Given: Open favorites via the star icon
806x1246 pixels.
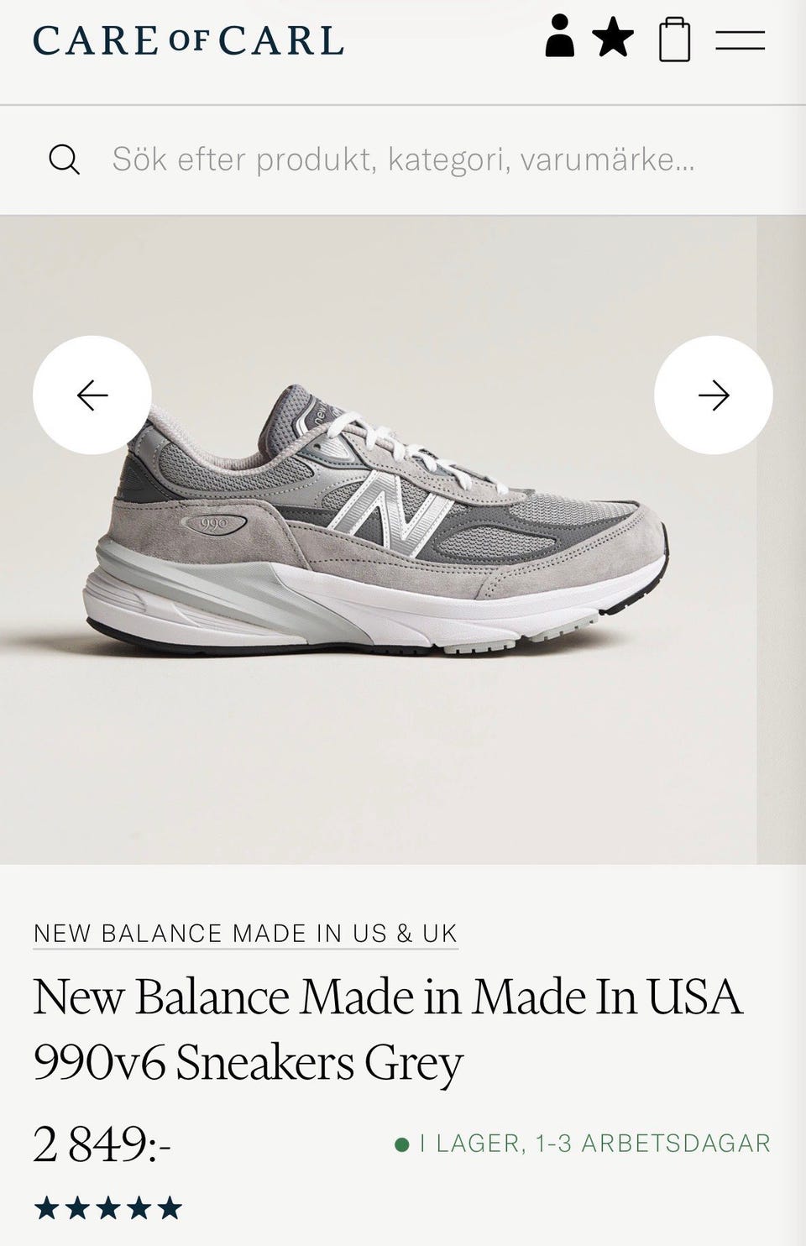Looking at the screenshot, I should [613, 39].
